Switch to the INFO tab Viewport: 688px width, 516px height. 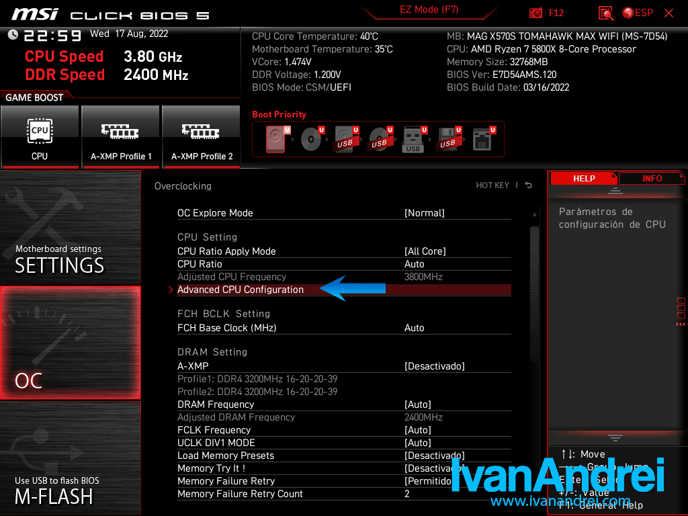click(652, 178)
